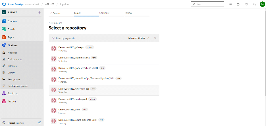Select the DemoUser8183/sordo-yaml repository
This screenshot has height=126, width=266.
104,100
